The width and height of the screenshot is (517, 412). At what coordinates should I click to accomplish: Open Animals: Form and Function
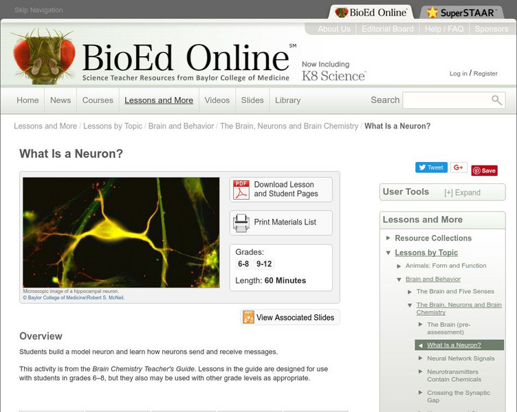445,266
